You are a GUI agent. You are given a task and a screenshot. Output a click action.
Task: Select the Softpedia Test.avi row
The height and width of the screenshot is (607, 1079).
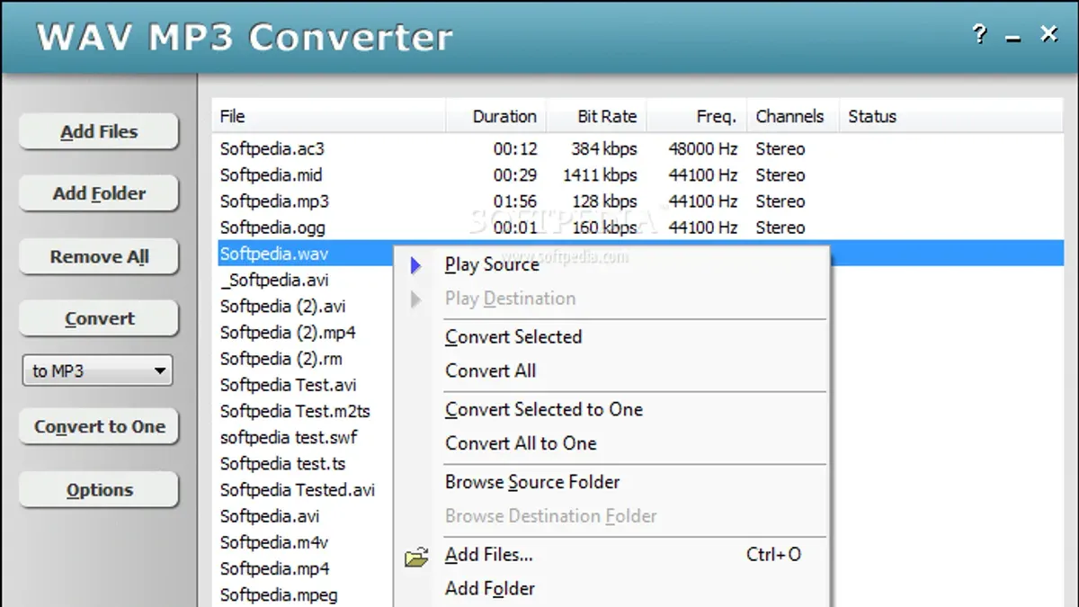point(288,385)
